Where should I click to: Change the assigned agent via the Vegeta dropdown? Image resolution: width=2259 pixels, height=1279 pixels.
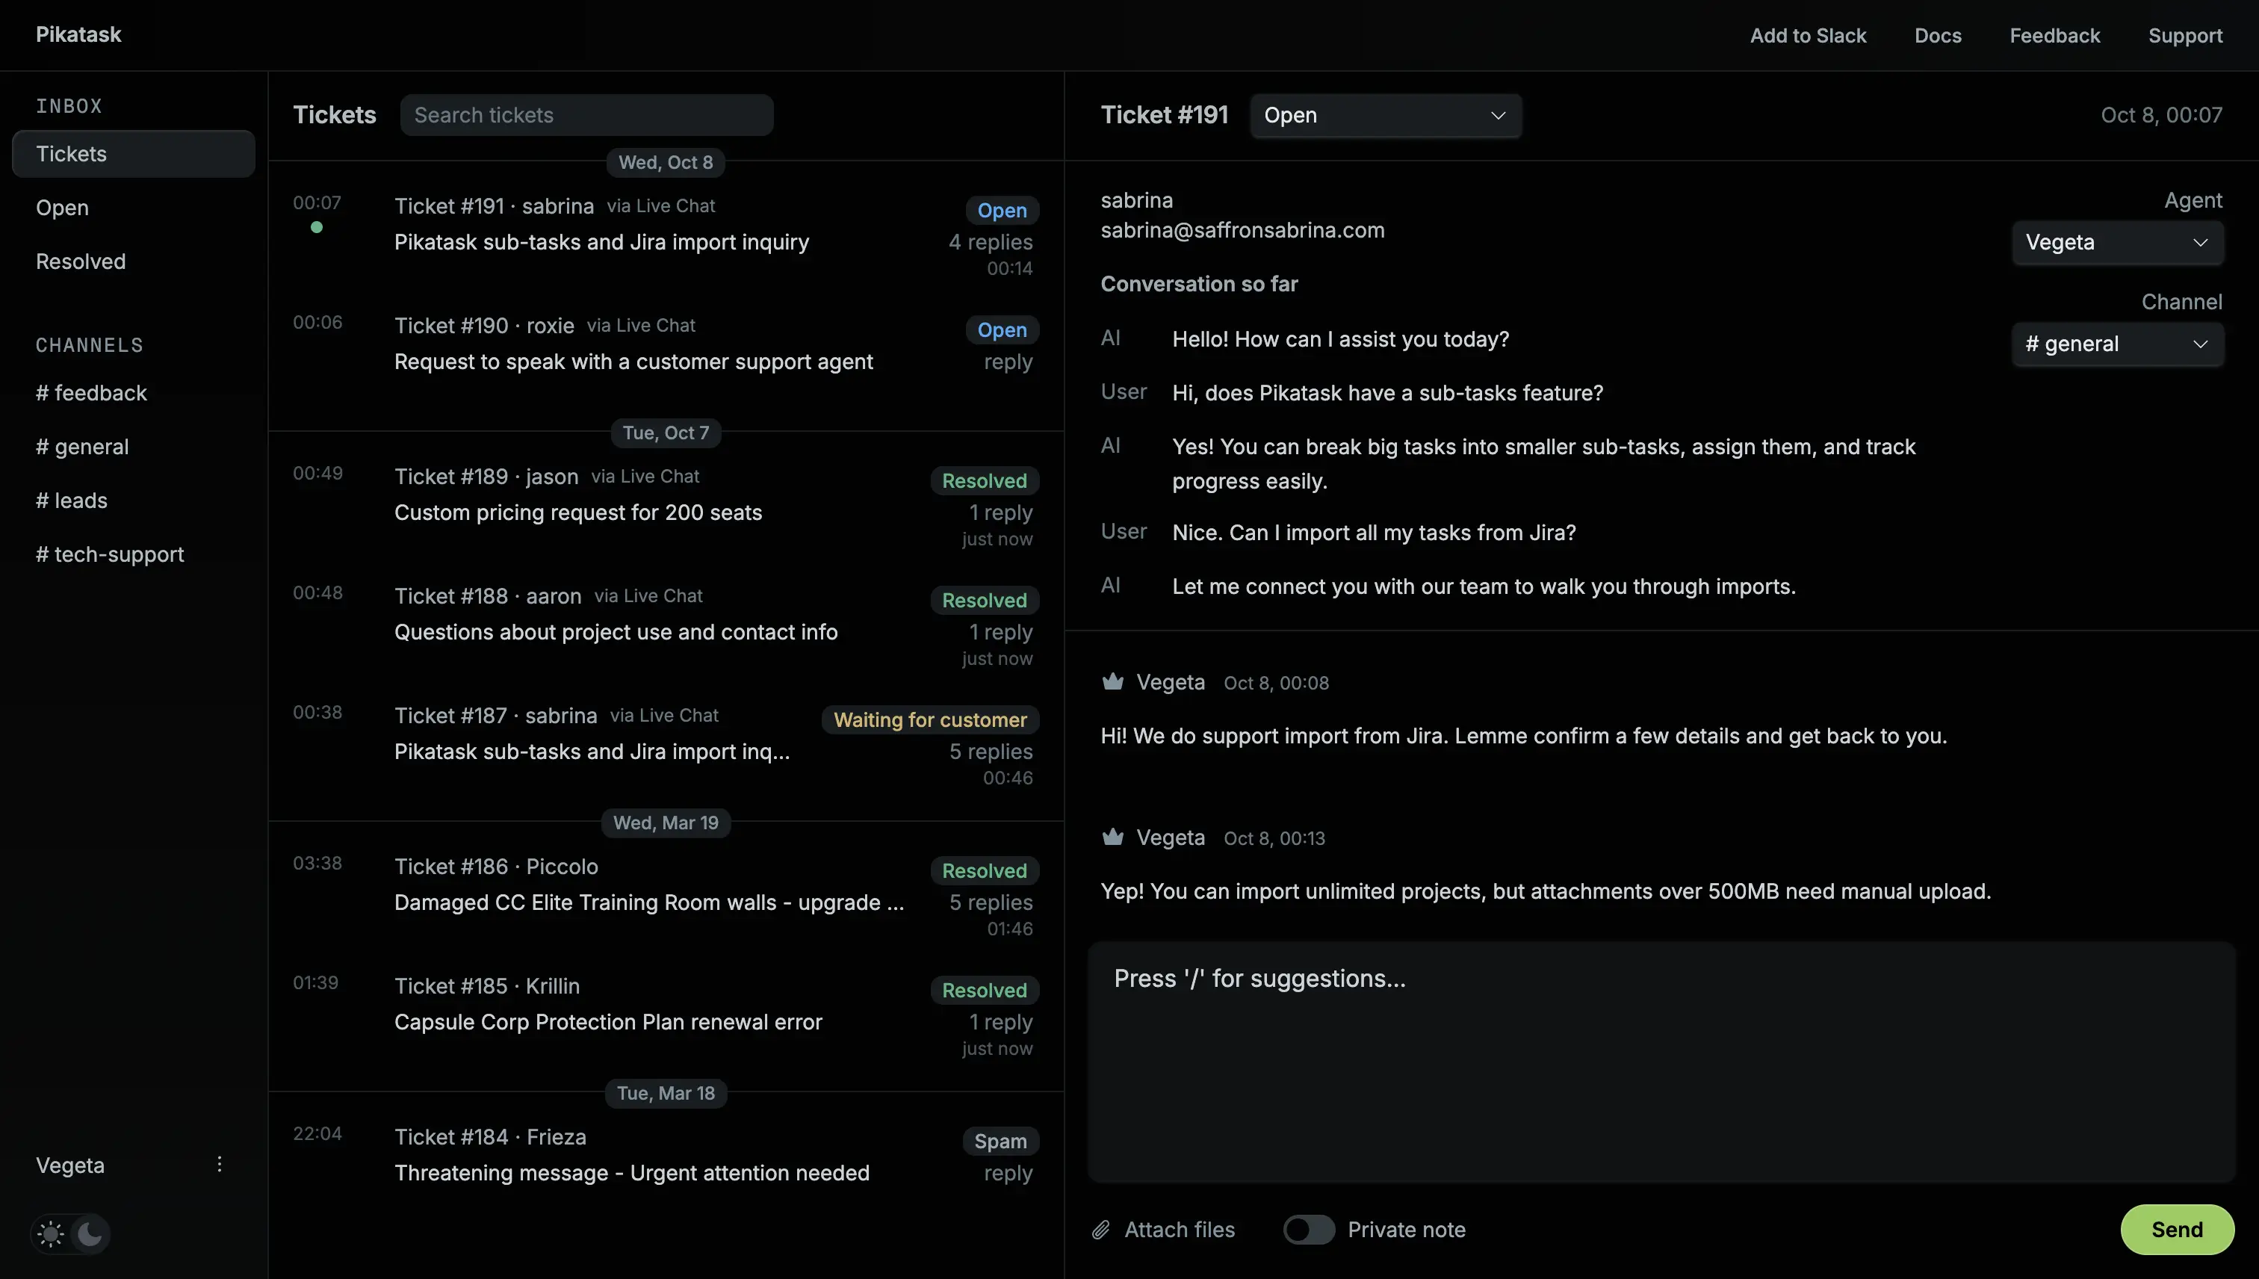tap(2117, 243)
